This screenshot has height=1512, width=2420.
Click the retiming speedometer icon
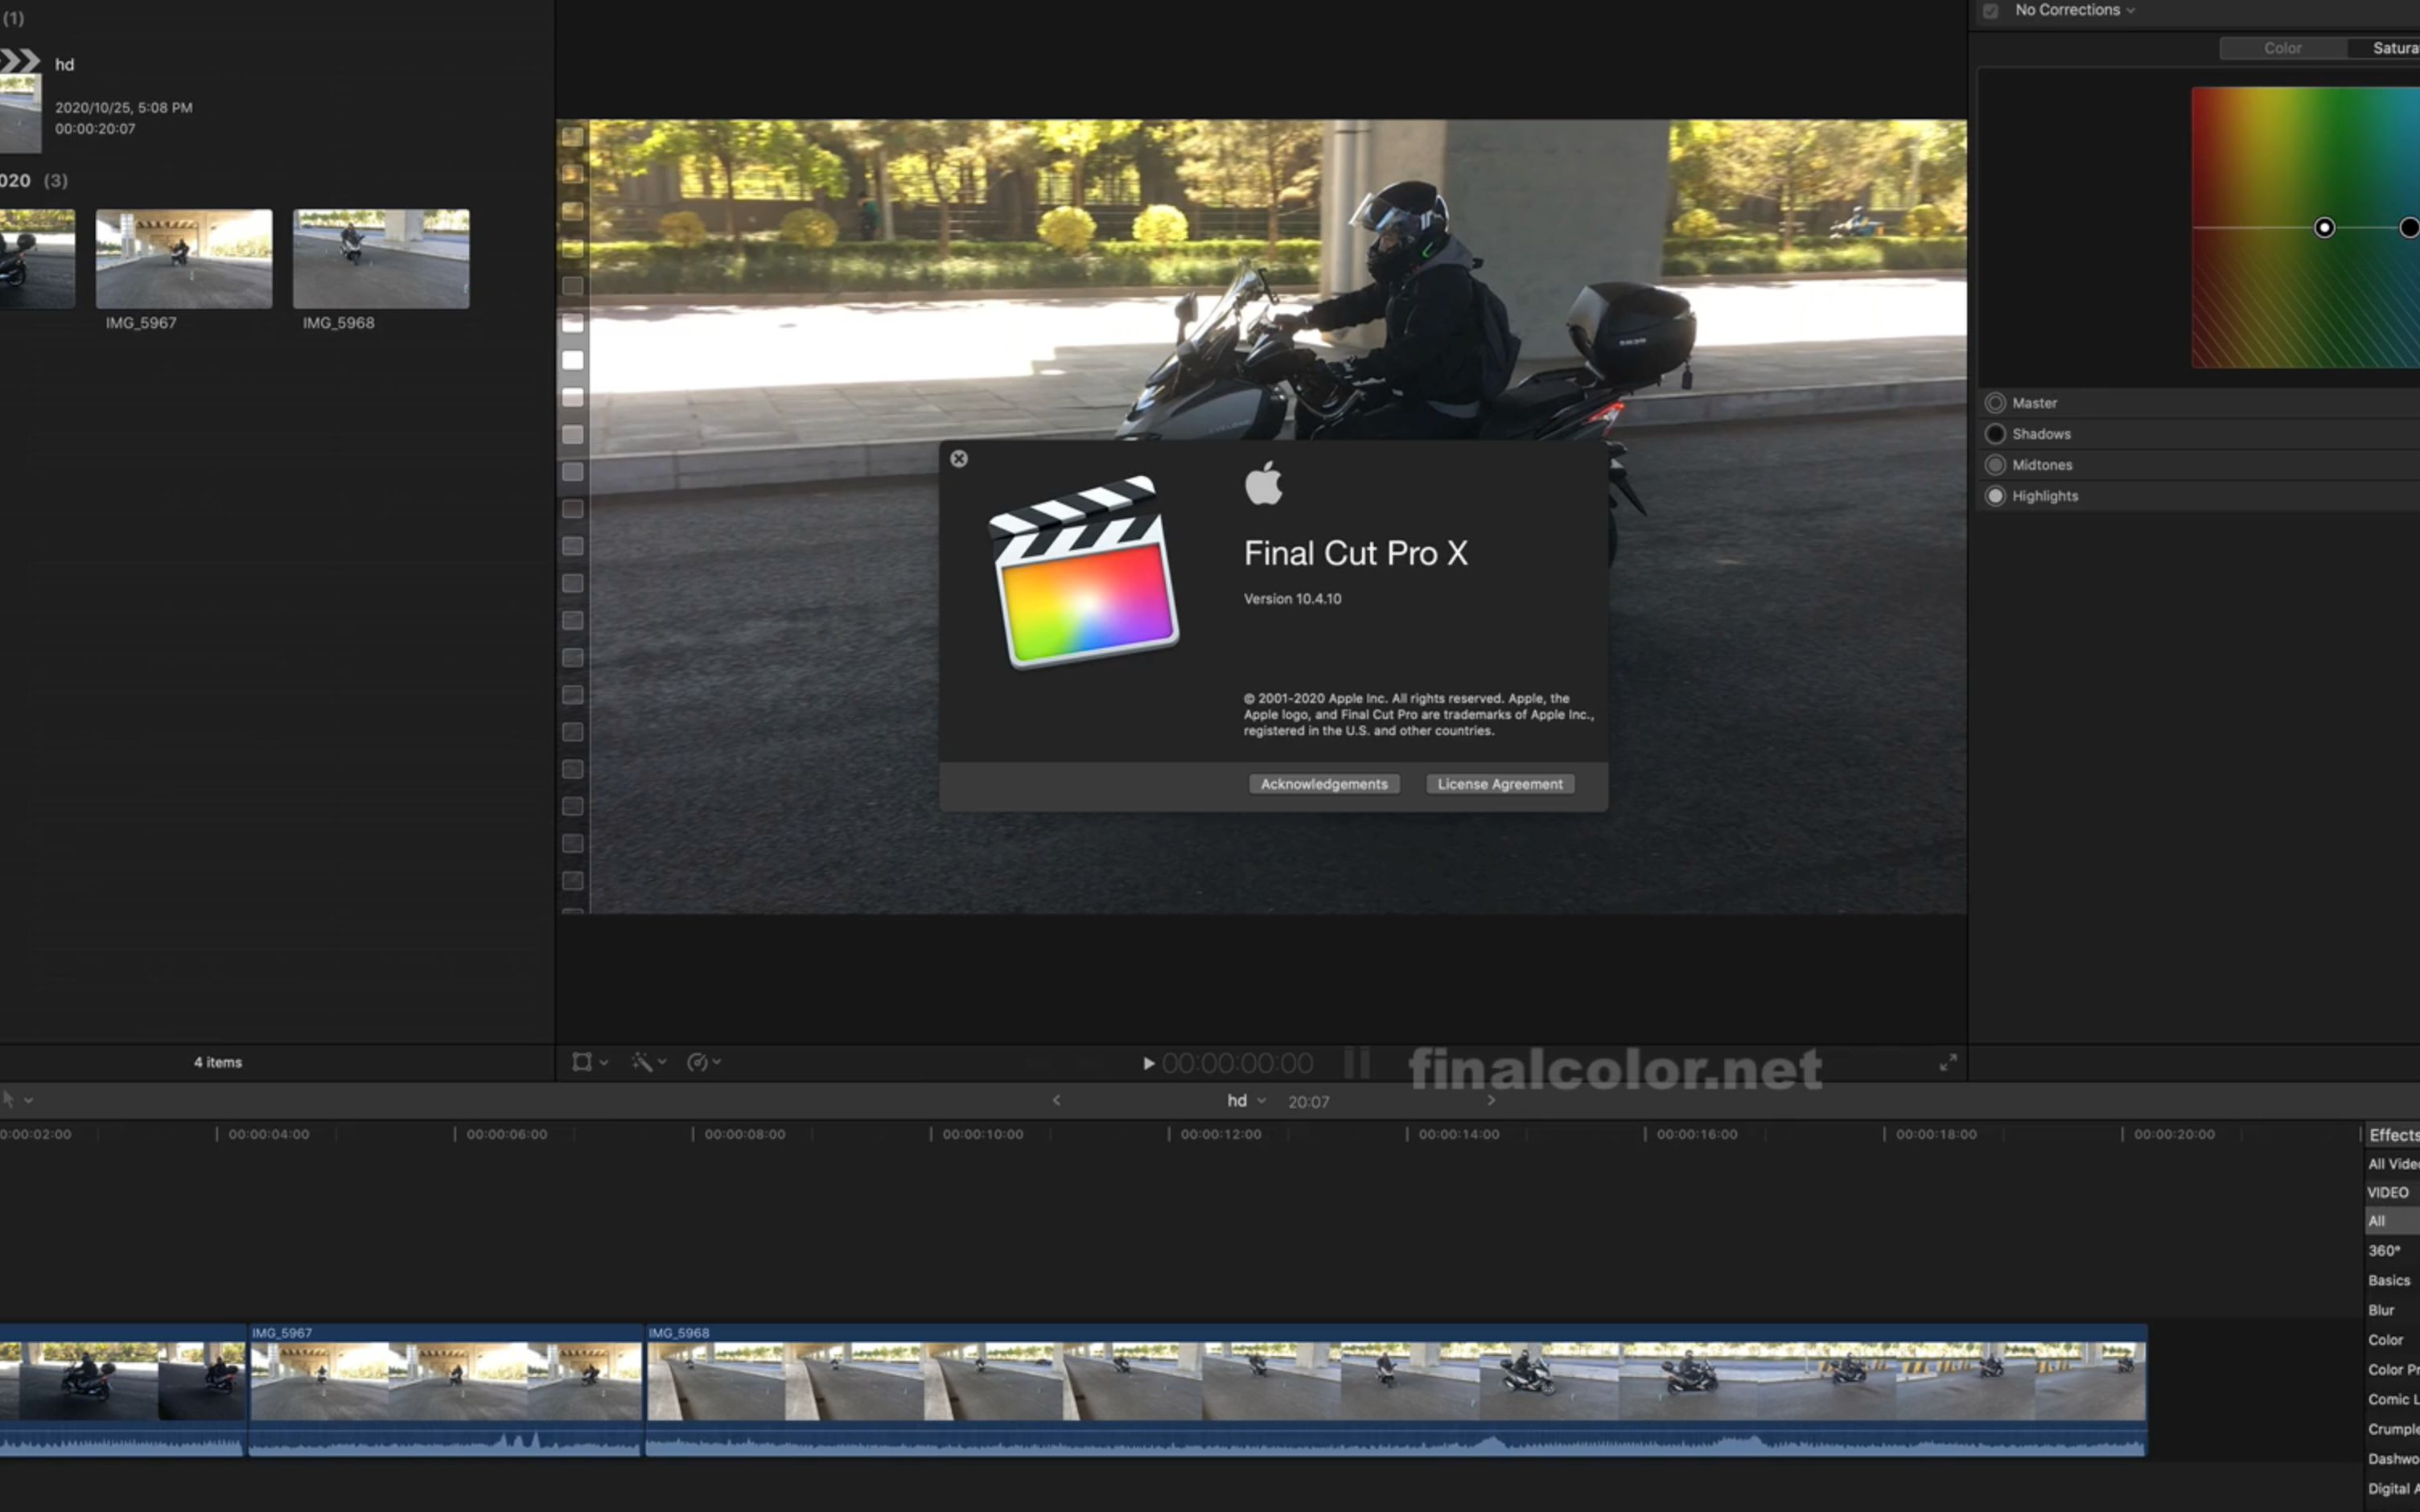698,1062
